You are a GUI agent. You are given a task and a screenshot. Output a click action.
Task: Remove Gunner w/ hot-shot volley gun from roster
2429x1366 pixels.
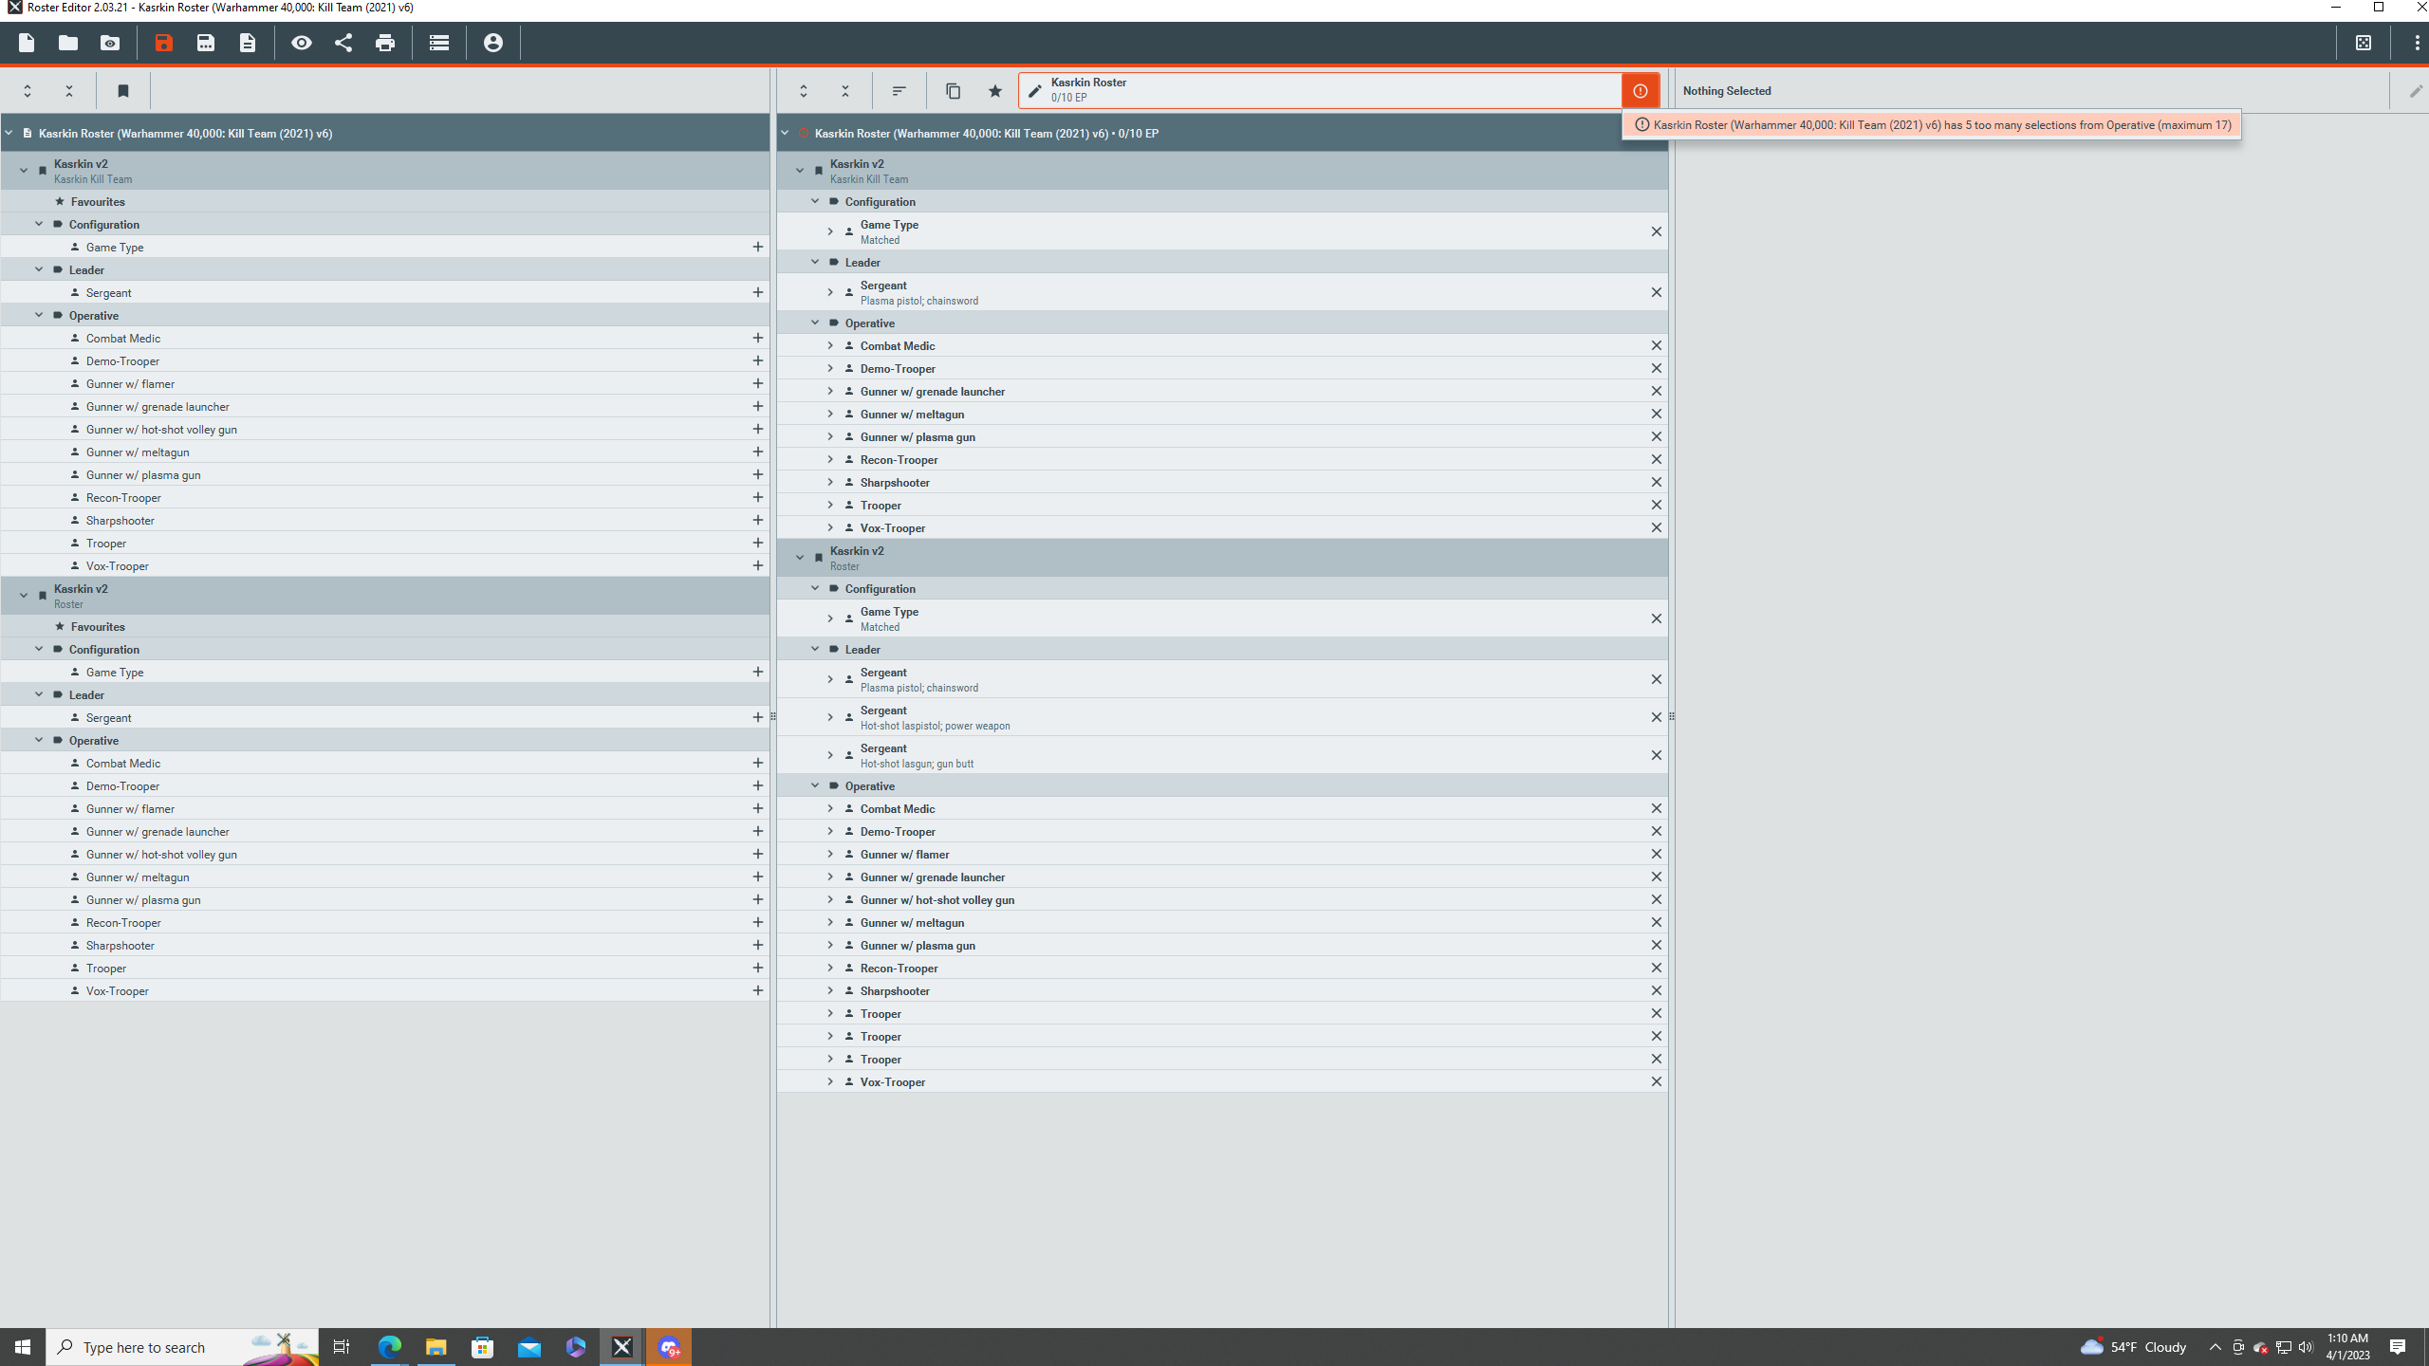(1657, 899)
